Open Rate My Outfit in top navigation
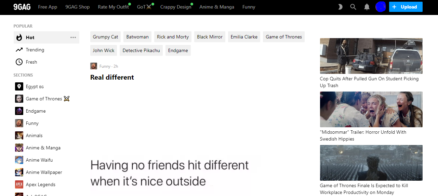This screenshot has height=196, width=438. pyautogui.click(x=113, y=7)
